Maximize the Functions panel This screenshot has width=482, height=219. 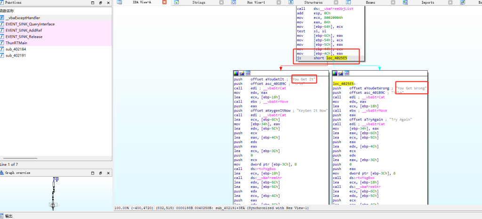click(93, 3)
